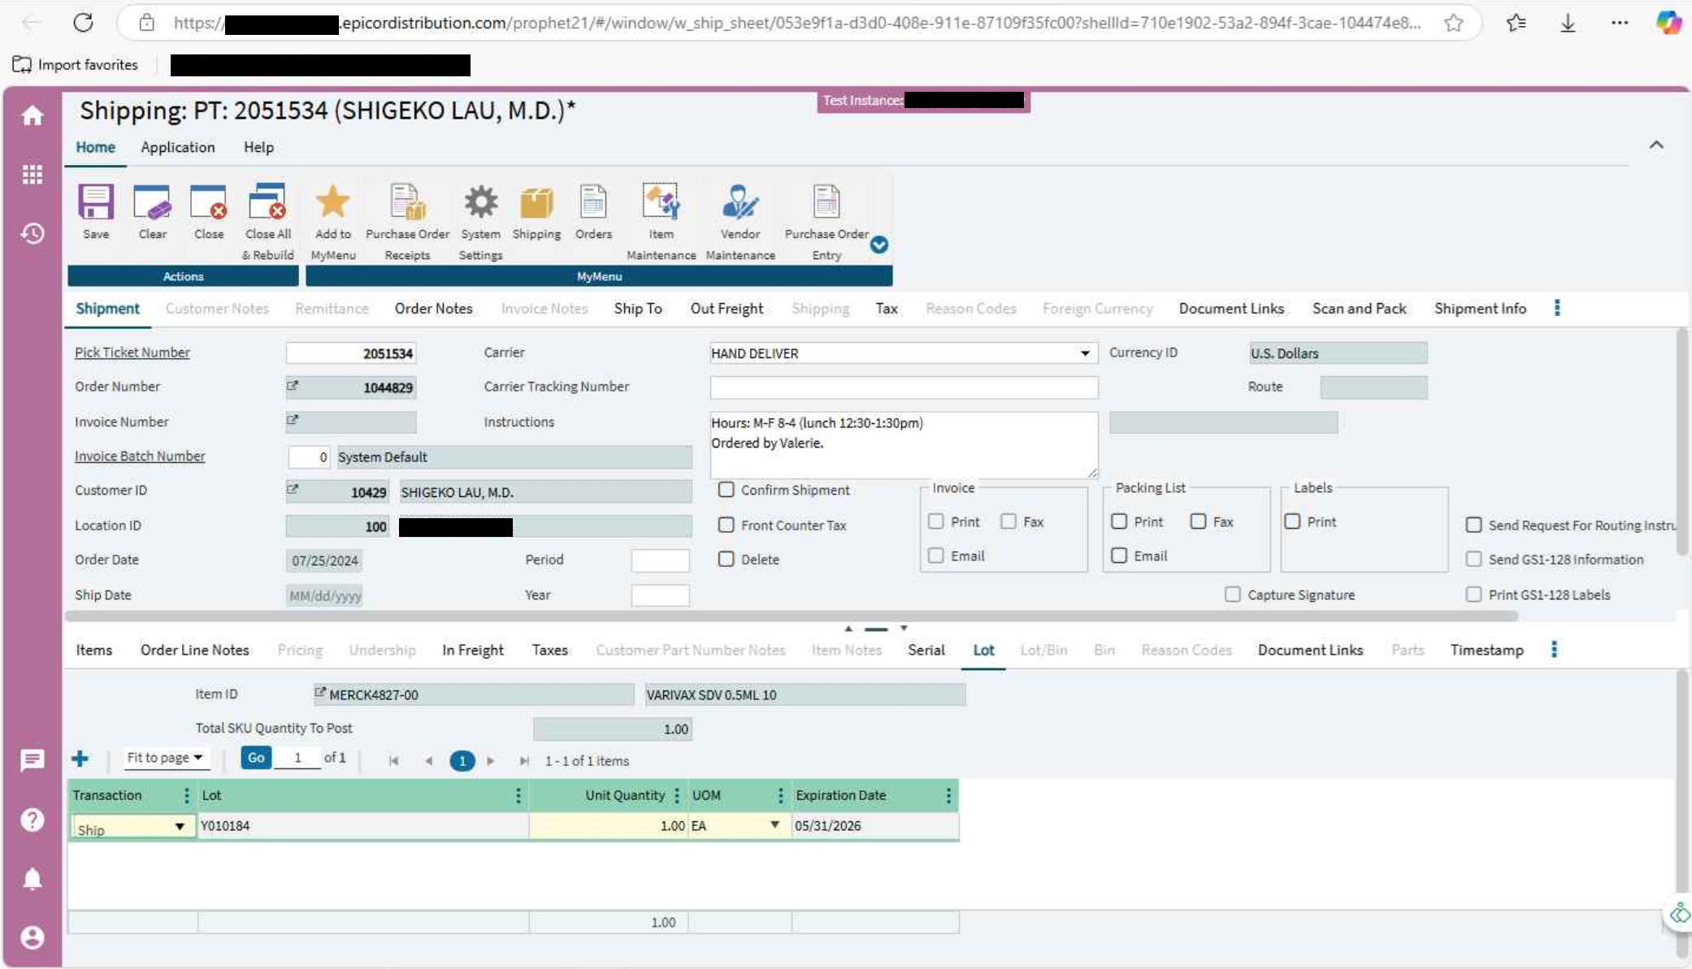Click the Pick Ticket Number link
This screenshot has width=1692, height=969.
132,353
